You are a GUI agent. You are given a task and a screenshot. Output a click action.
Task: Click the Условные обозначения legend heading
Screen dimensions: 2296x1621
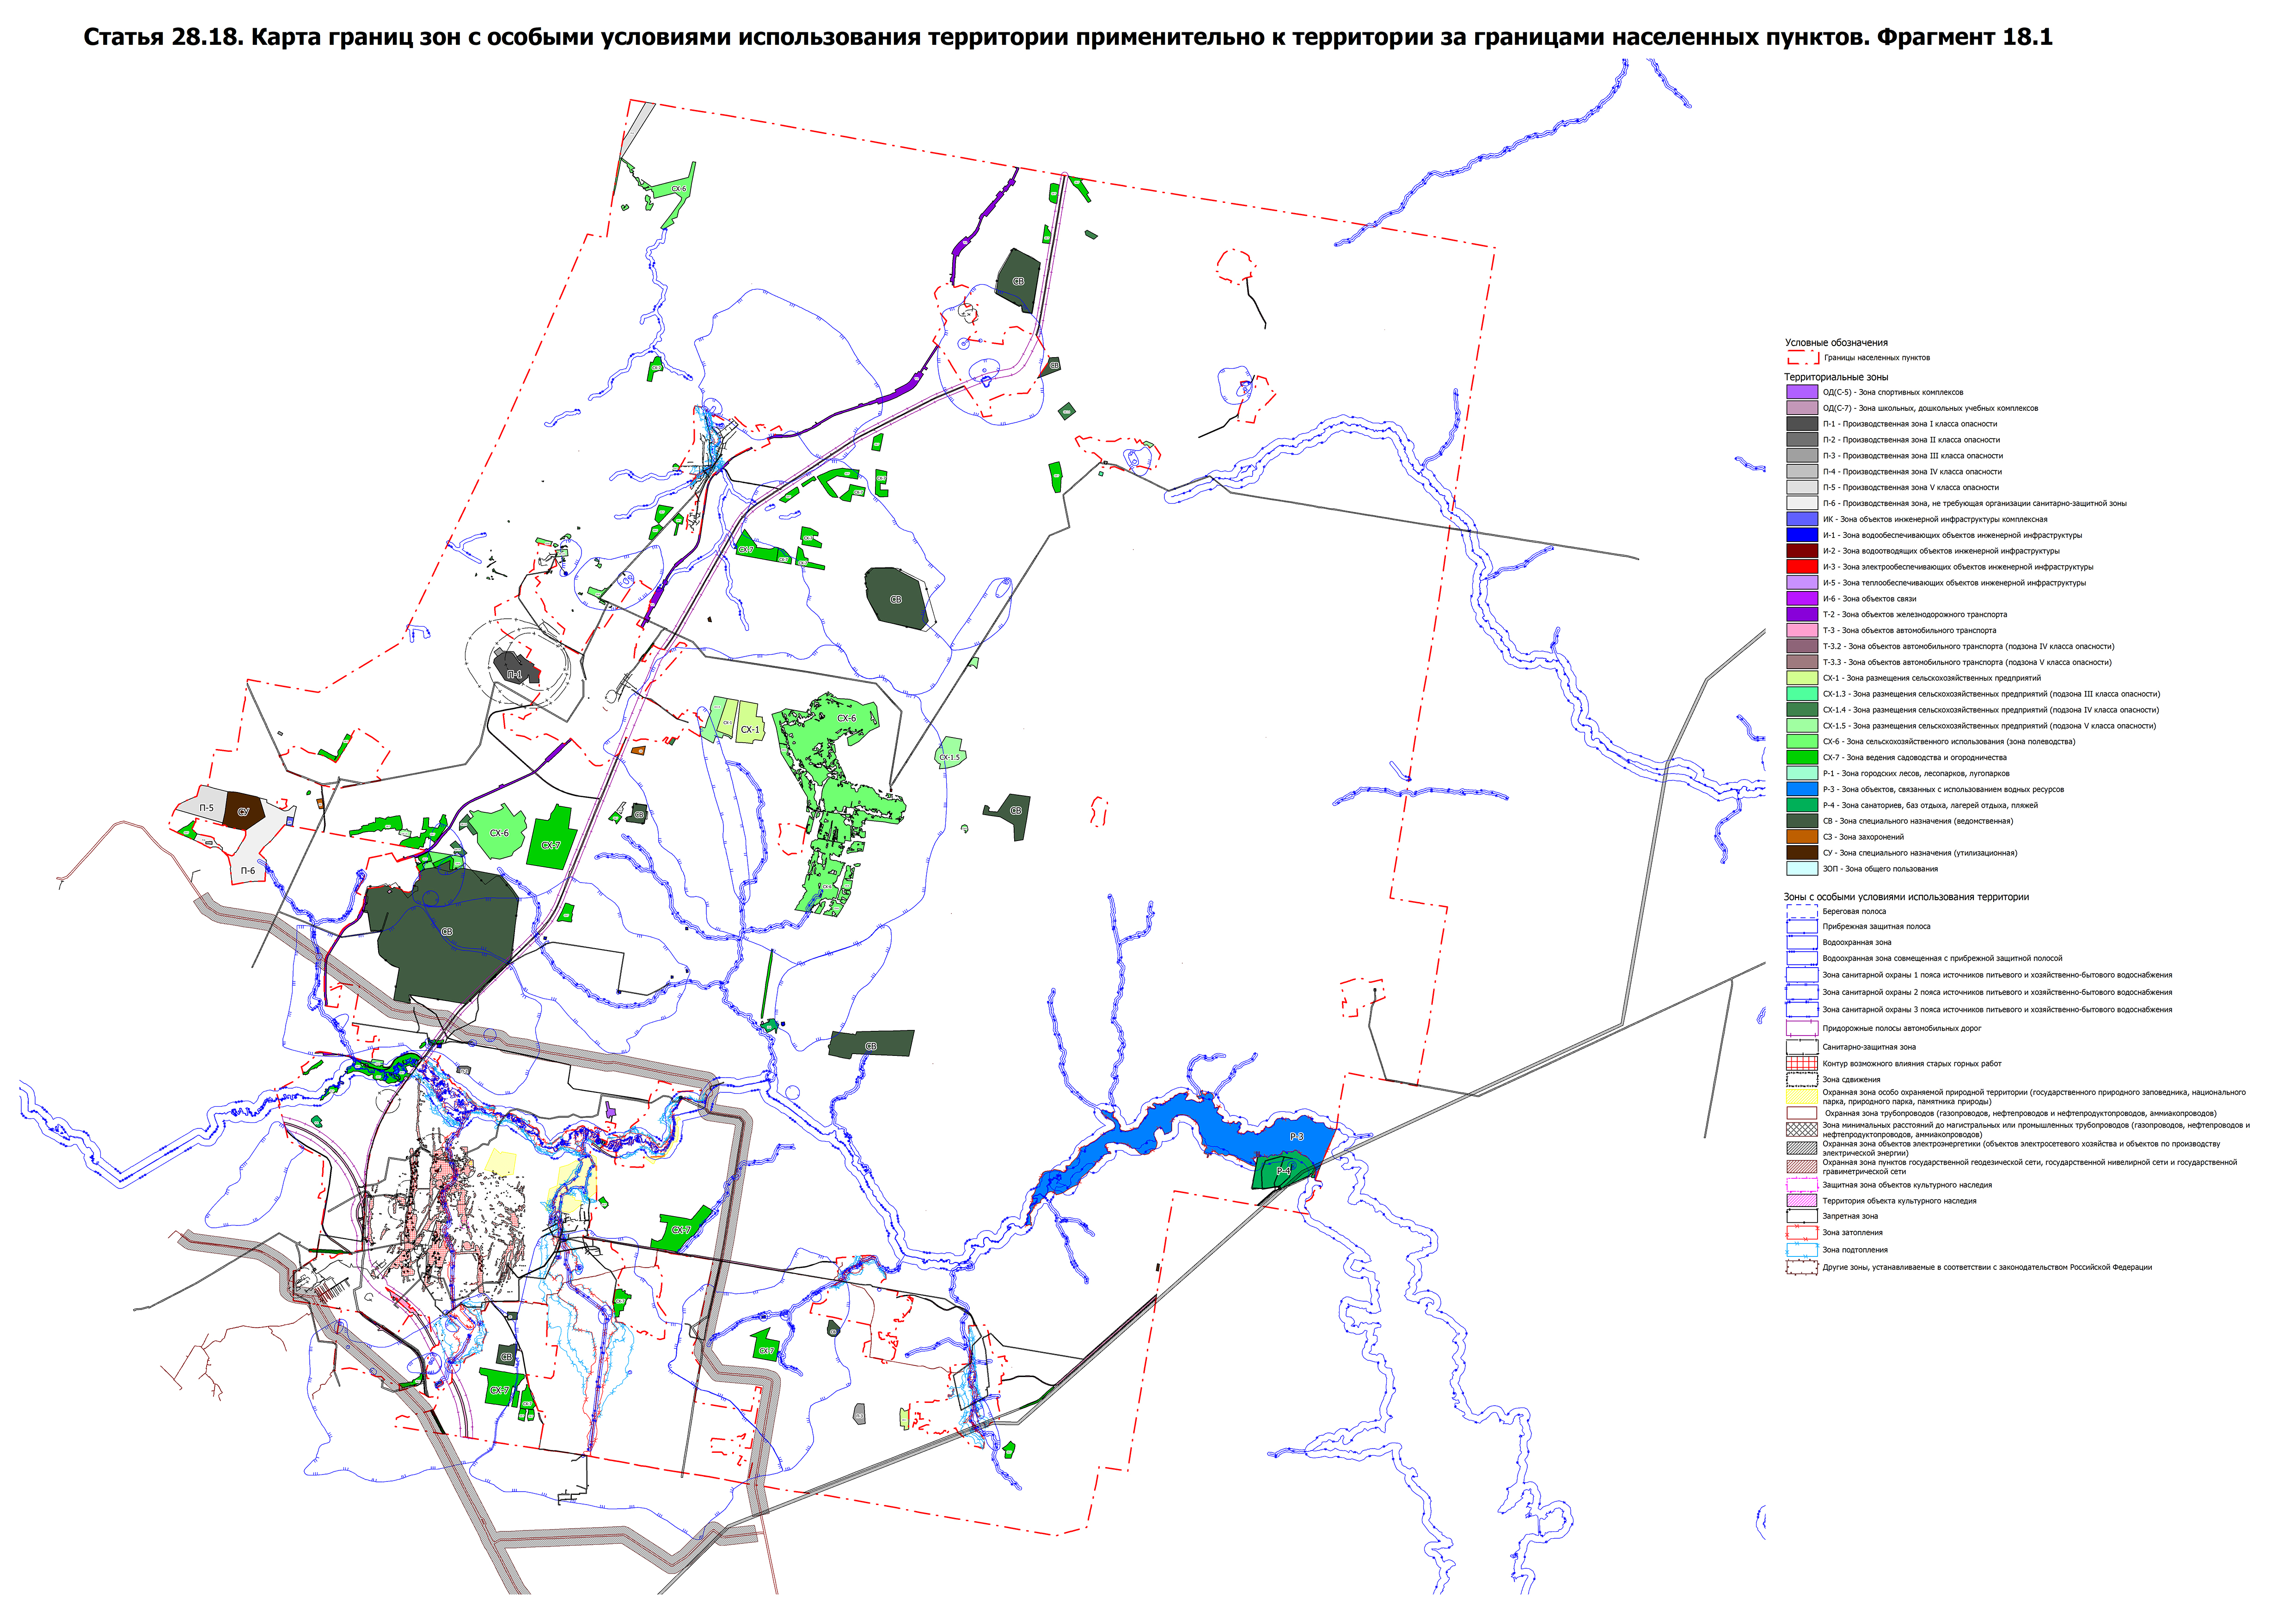1836,343
